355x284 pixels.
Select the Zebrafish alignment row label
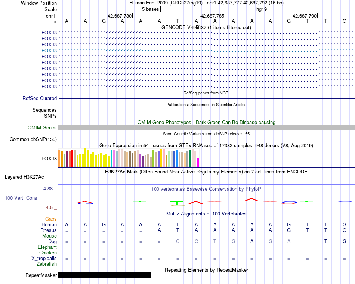point(47,264)
